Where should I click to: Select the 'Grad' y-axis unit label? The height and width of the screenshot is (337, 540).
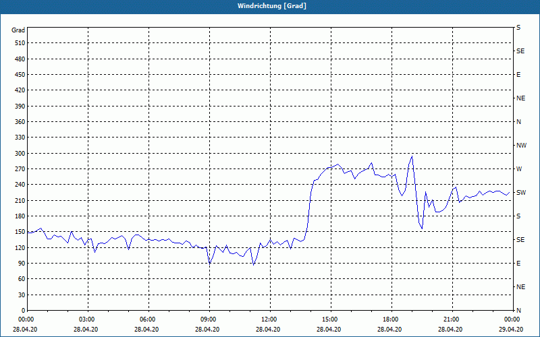[x=18, y=30]
